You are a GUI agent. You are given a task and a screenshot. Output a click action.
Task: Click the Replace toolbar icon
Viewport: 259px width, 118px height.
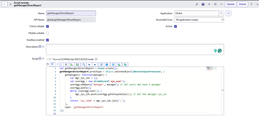coord(72,64)
